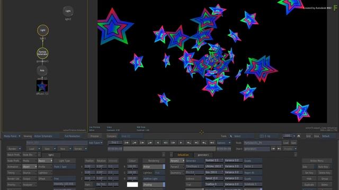Click the diffuse1 star thumbnail node
The image size is (339, 190).
42,86
